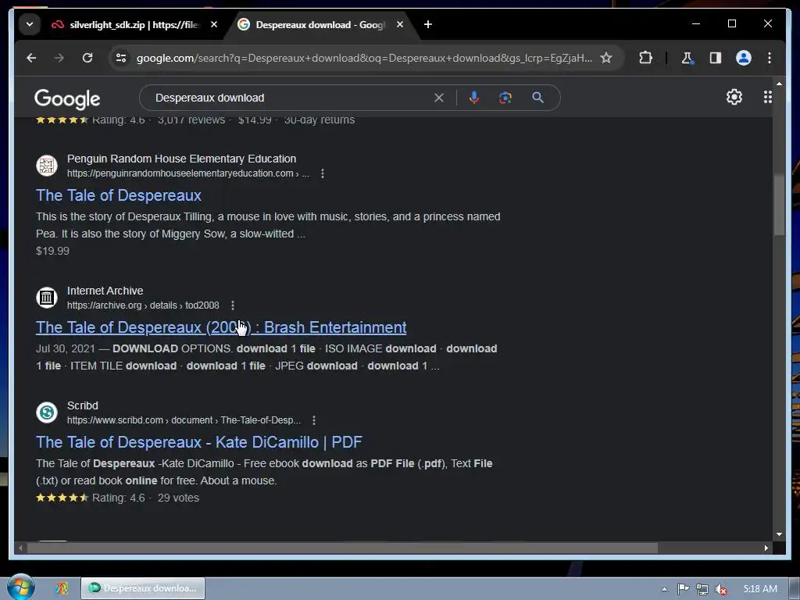Viewport: 800px width, 600px height.
Task: Go back to previous page
Action: tap(31, 58)
